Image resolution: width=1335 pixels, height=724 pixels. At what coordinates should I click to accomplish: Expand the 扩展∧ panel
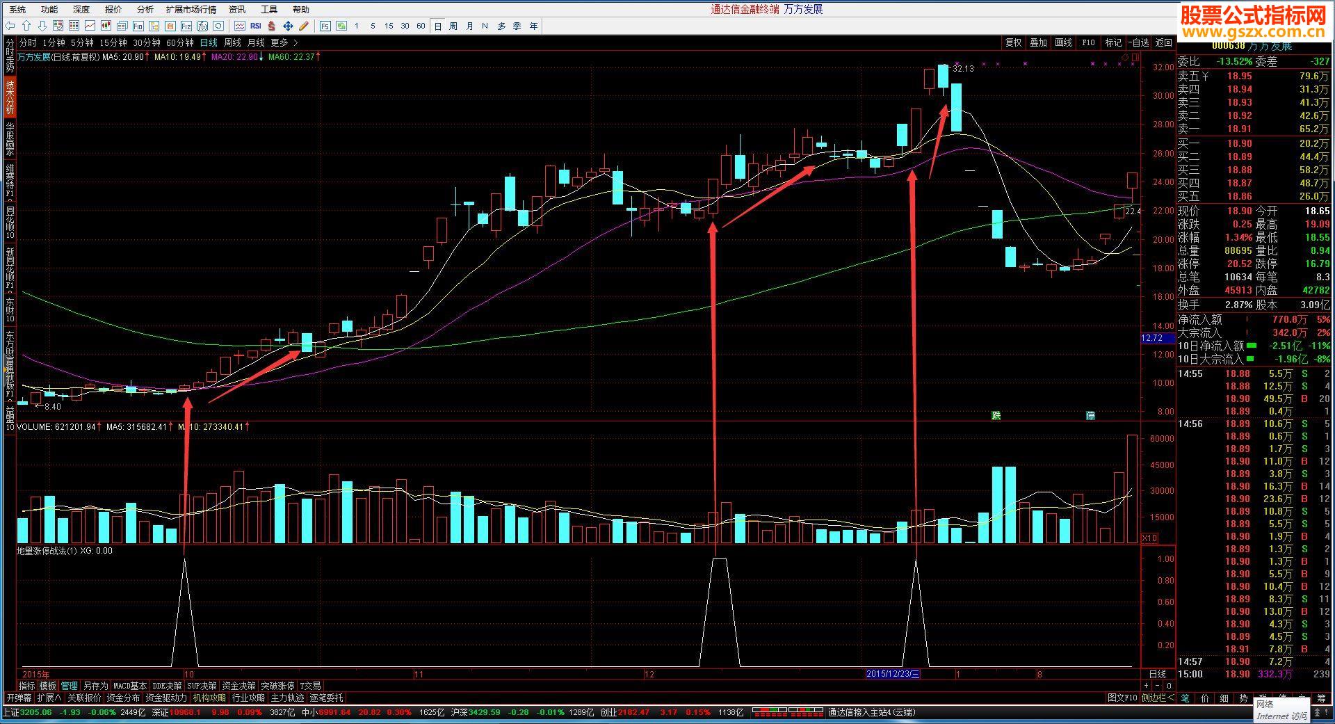click(49, 698)
